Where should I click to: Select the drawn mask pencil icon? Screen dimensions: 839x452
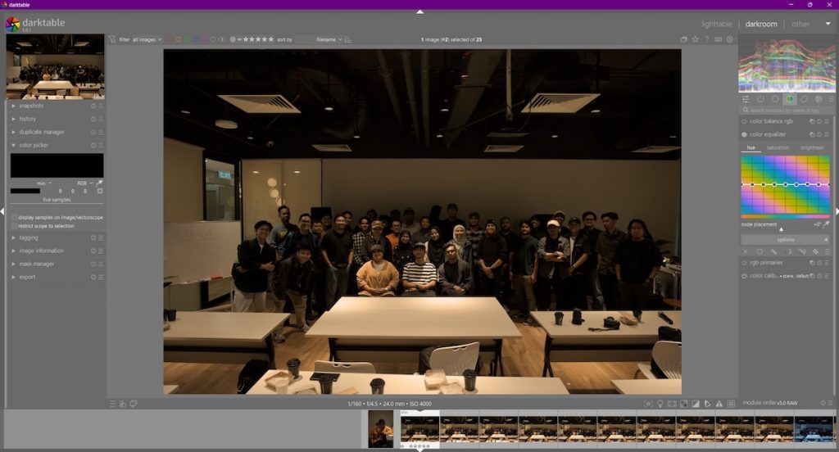773,251
